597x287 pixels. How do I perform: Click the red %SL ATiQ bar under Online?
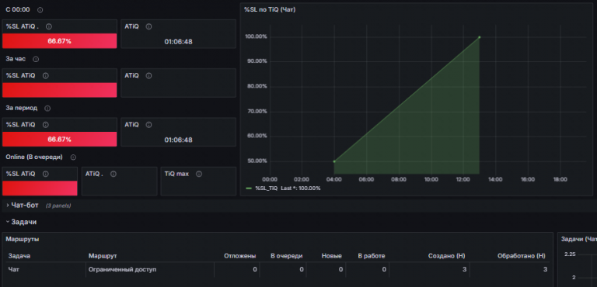point(40,188)
